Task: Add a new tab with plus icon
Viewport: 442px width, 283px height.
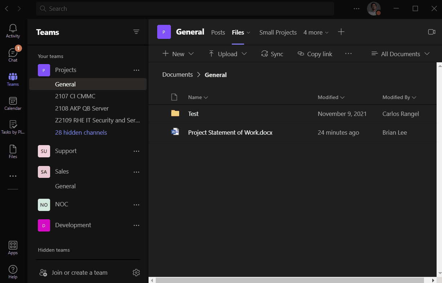Action: point(341,32)
